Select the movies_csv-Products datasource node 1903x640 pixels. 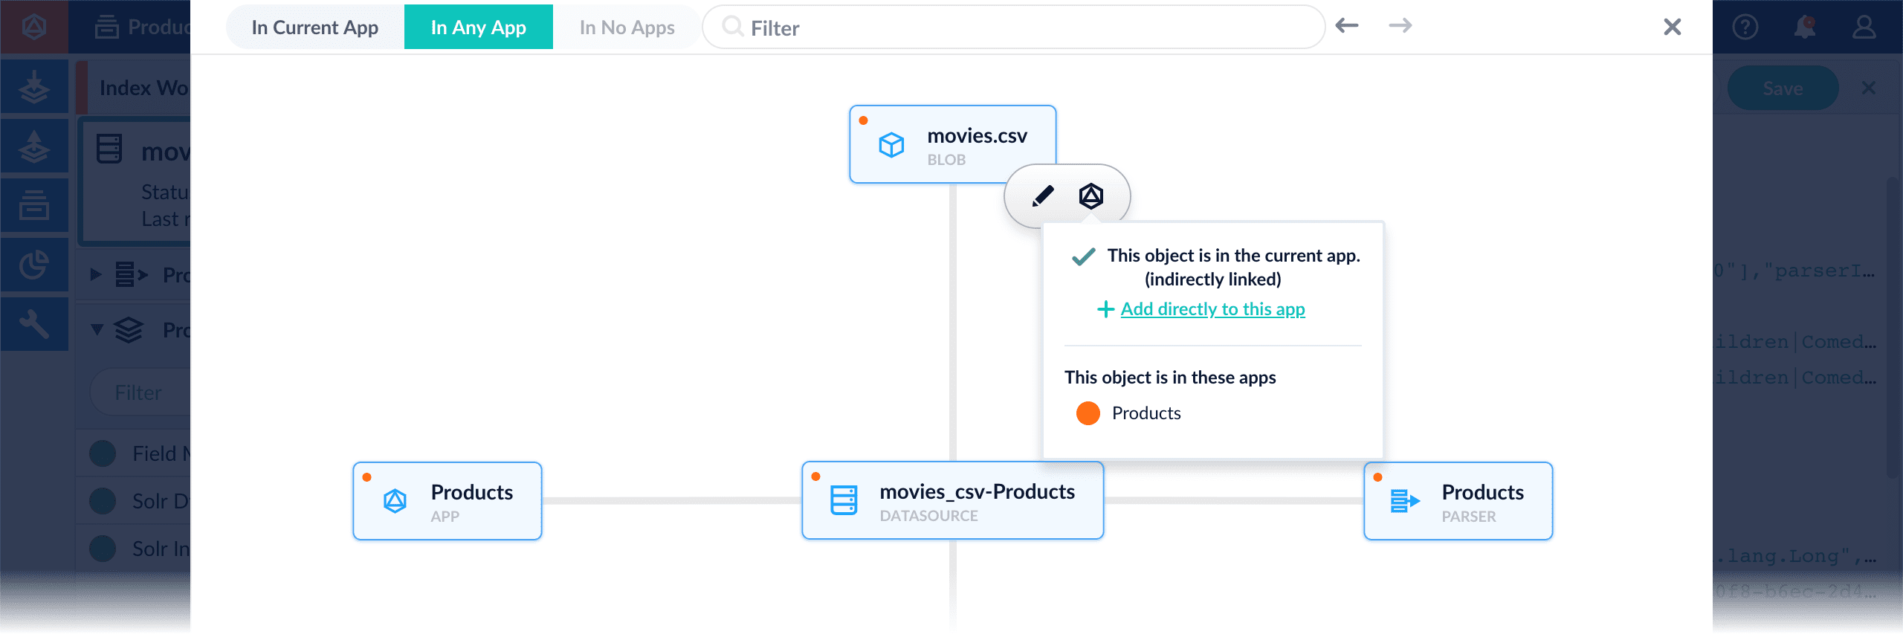coord(953,500)
